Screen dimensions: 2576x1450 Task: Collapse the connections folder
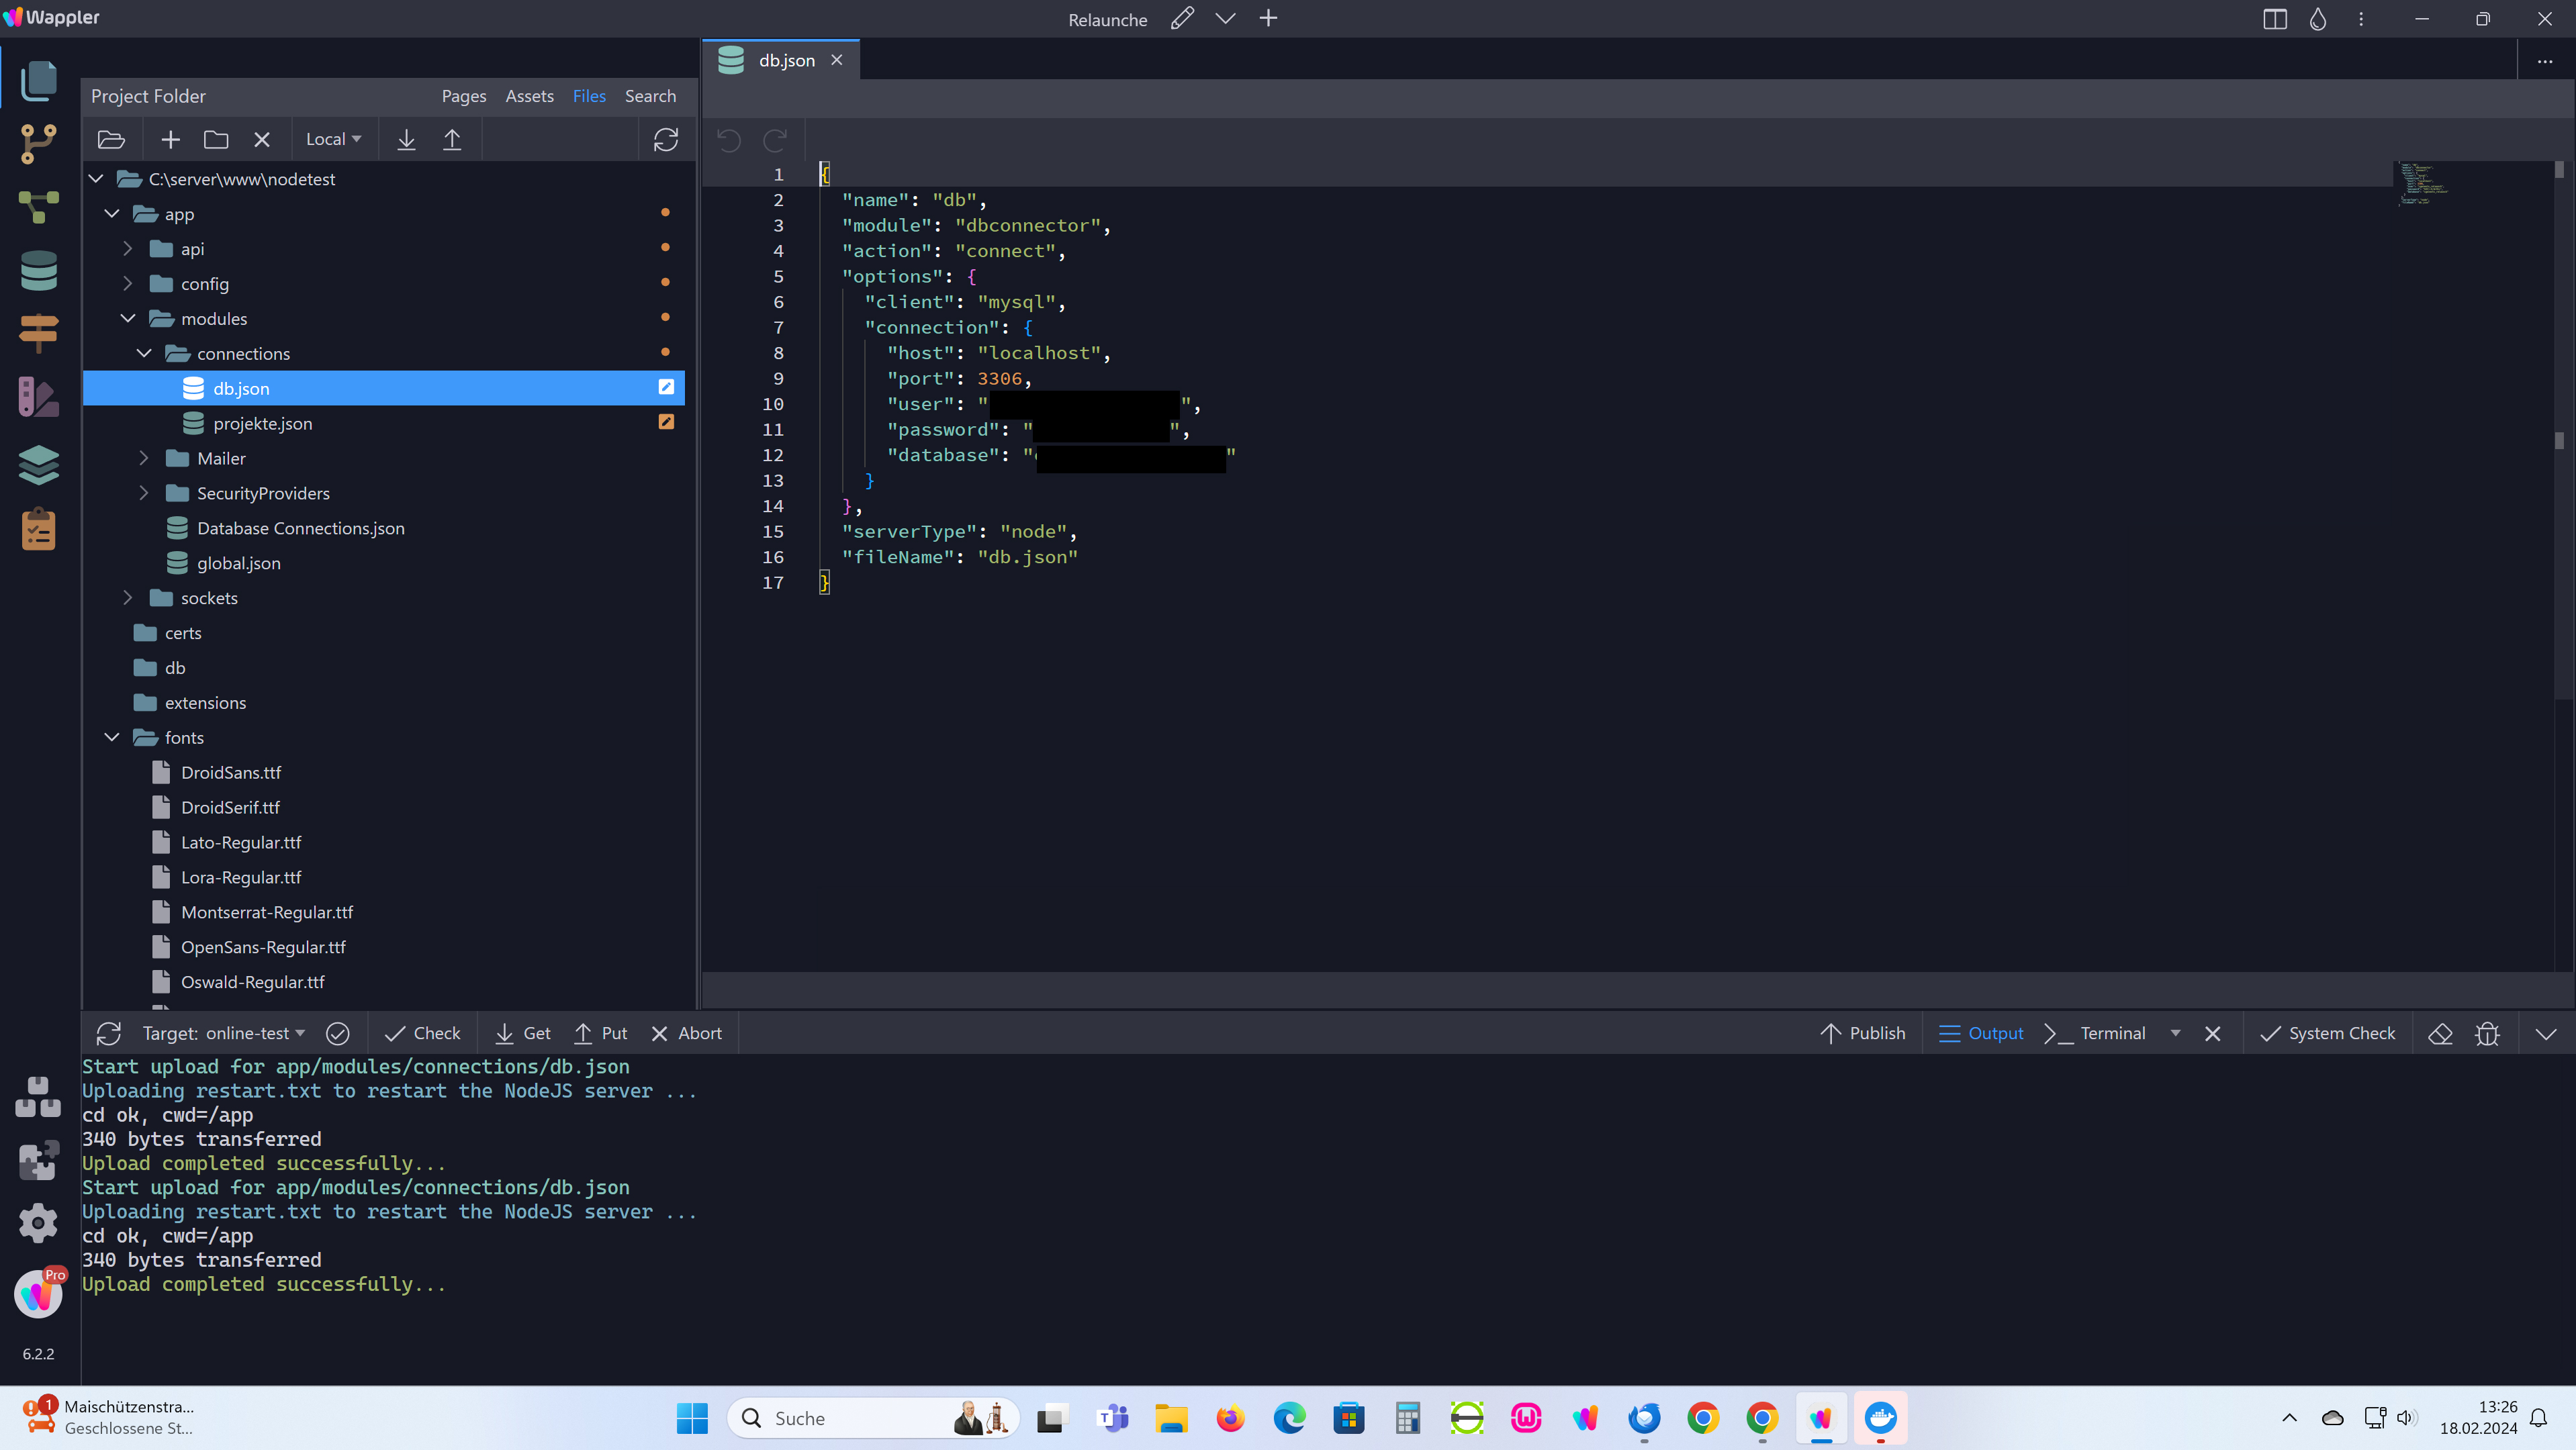point(144,354)
